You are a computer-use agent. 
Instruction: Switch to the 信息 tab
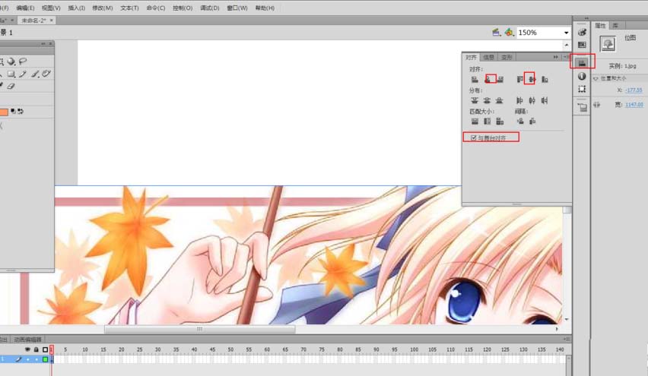pyautogui.click(x=488, y=58)
